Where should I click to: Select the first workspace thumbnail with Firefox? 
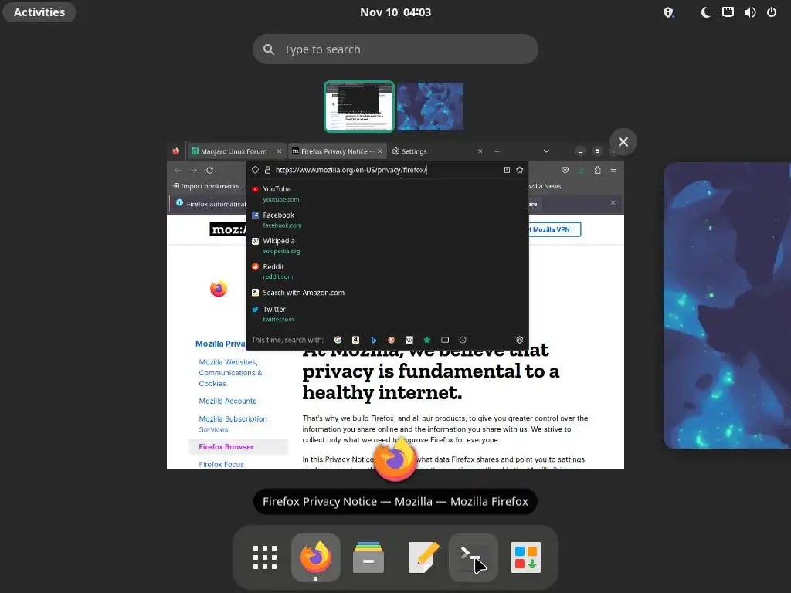click(359, 107)
